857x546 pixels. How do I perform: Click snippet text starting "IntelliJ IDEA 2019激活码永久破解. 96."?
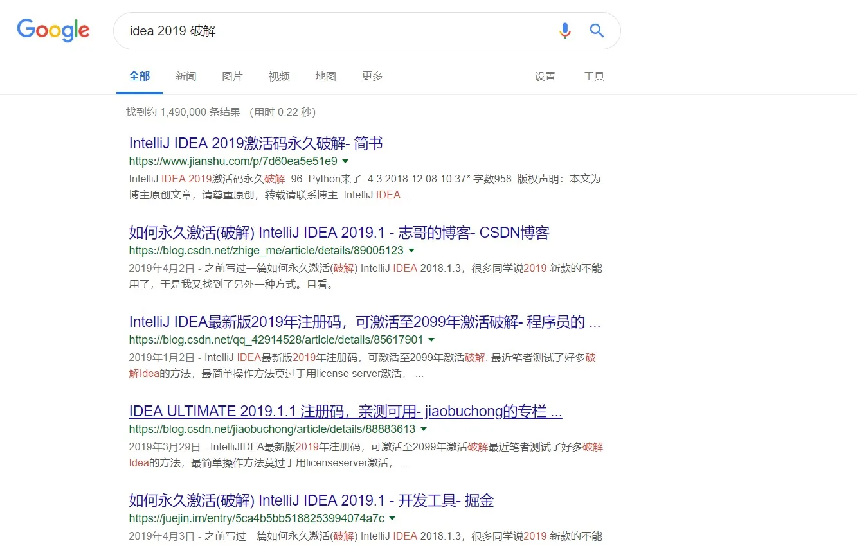(365, 187)
